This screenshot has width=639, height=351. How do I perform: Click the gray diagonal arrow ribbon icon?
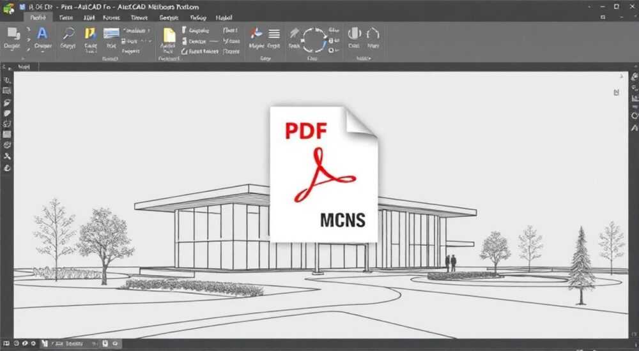pyautogui.click(x=294, y=33)
